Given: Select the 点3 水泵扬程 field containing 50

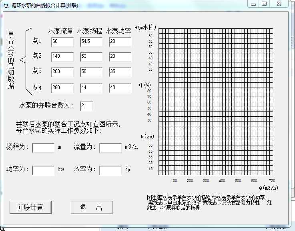Looking at the screenshot, I should click(x=91, y=72).
